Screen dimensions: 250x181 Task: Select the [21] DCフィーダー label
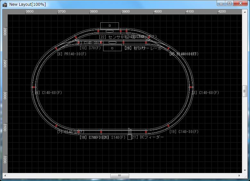tap(148, 137)
